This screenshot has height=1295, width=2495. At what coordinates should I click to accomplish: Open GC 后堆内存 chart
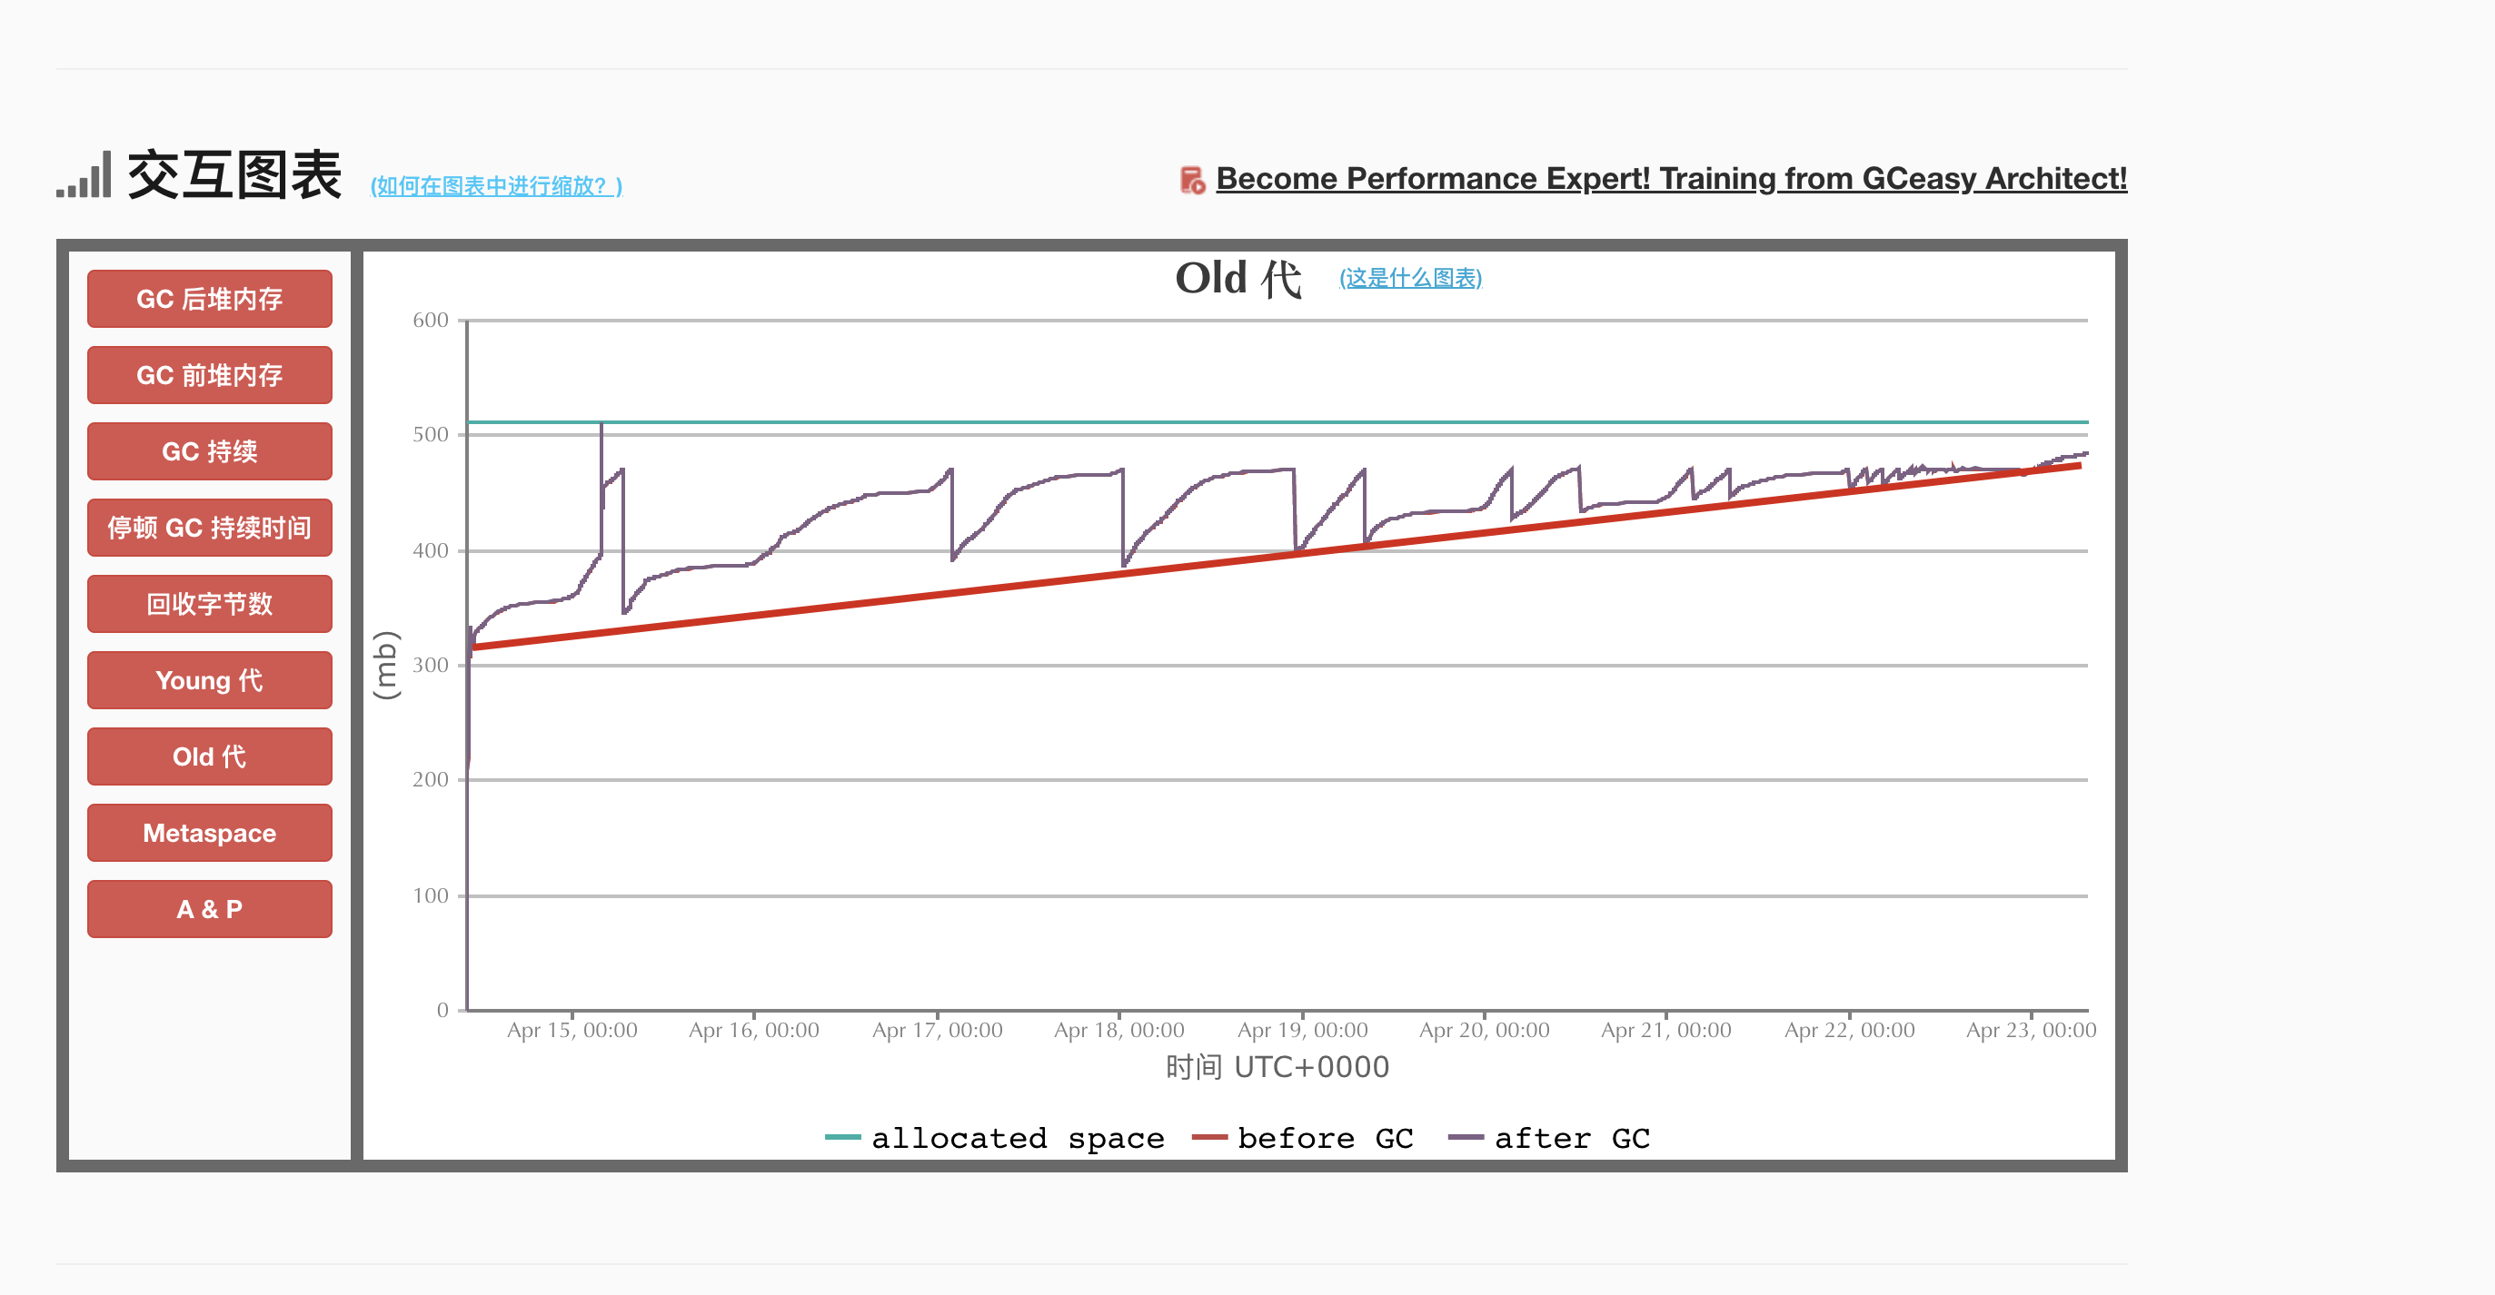[x=209, y=299]
